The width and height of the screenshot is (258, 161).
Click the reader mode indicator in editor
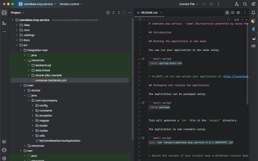[228, 20]
